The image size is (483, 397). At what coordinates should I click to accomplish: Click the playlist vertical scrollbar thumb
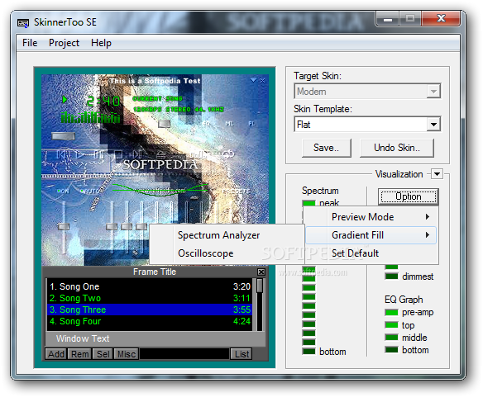(x=260, y=286)
